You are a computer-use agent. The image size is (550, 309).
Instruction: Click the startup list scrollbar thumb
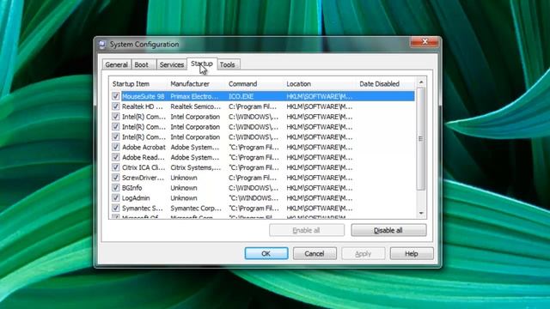(x=421, y=139)
